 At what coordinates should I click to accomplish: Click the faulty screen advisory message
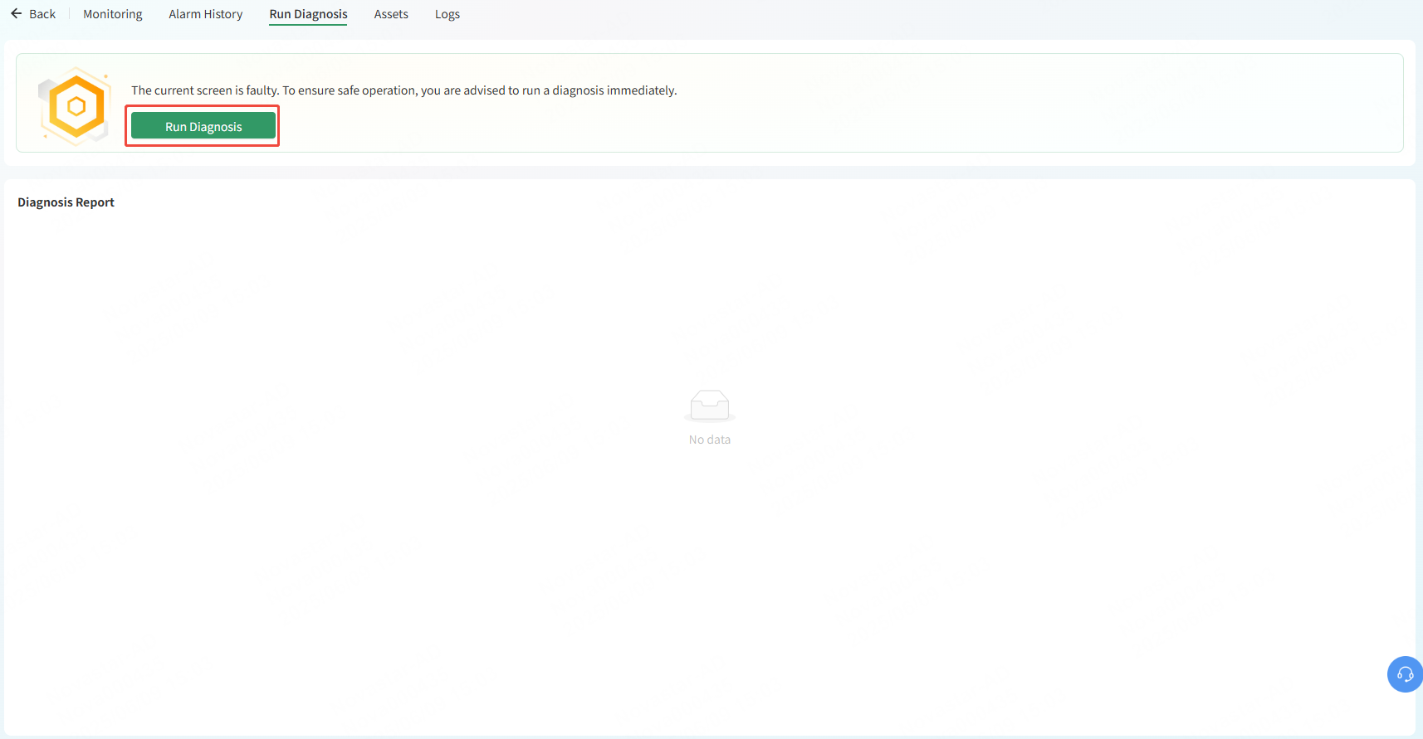[x=404, y=90]
